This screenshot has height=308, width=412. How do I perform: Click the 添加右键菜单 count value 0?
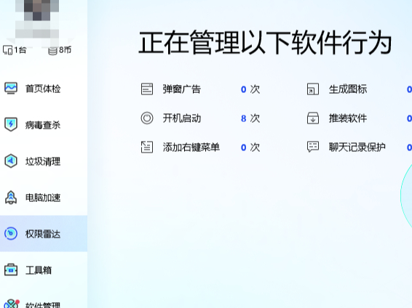pos(244,147)
